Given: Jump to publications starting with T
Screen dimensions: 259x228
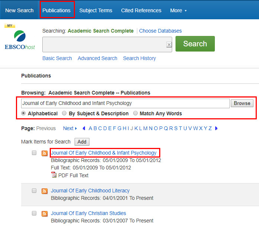Looking at the screenshot, I should [x=180, y=128].
